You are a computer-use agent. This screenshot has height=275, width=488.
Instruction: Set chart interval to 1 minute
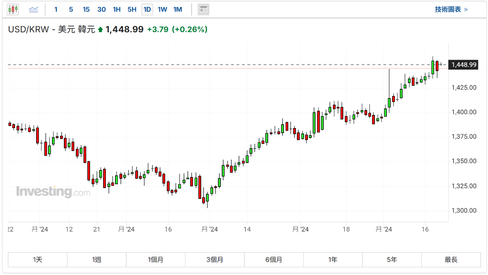[x=56, y=9]
